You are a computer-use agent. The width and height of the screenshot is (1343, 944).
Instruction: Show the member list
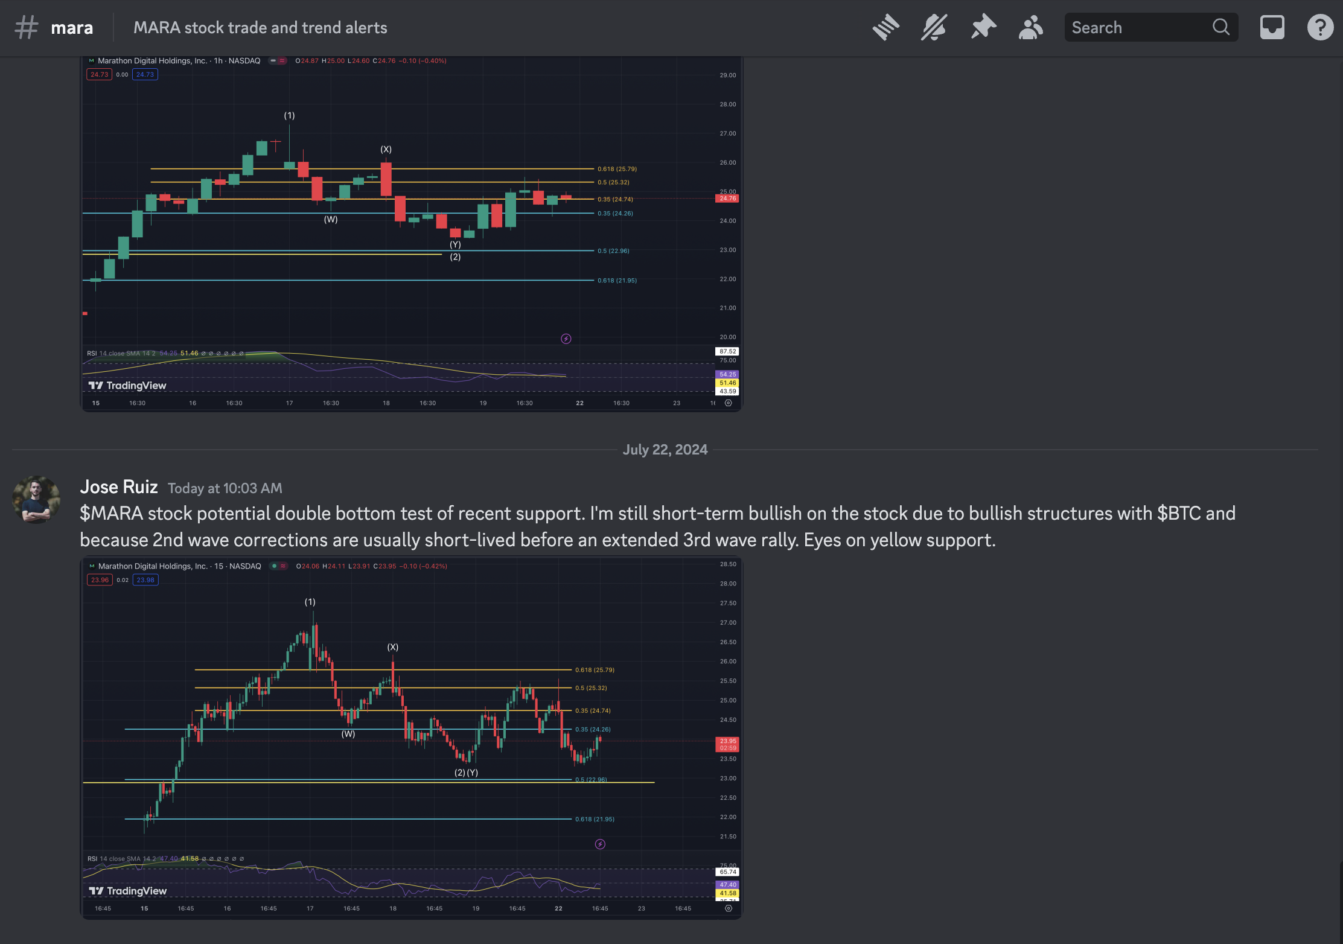pyautogui.click(x=1030, y=28)
